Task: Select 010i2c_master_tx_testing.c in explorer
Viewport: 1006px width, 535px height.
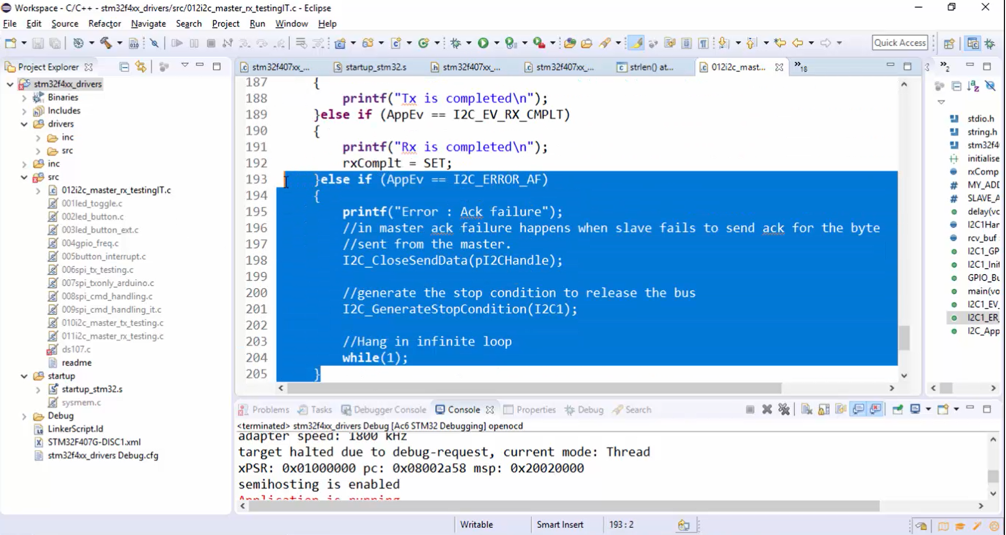Action: click(112, 323)
